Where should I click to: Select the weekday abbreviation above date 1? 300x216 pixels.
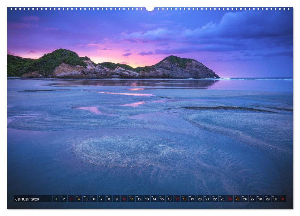point(54,197)
